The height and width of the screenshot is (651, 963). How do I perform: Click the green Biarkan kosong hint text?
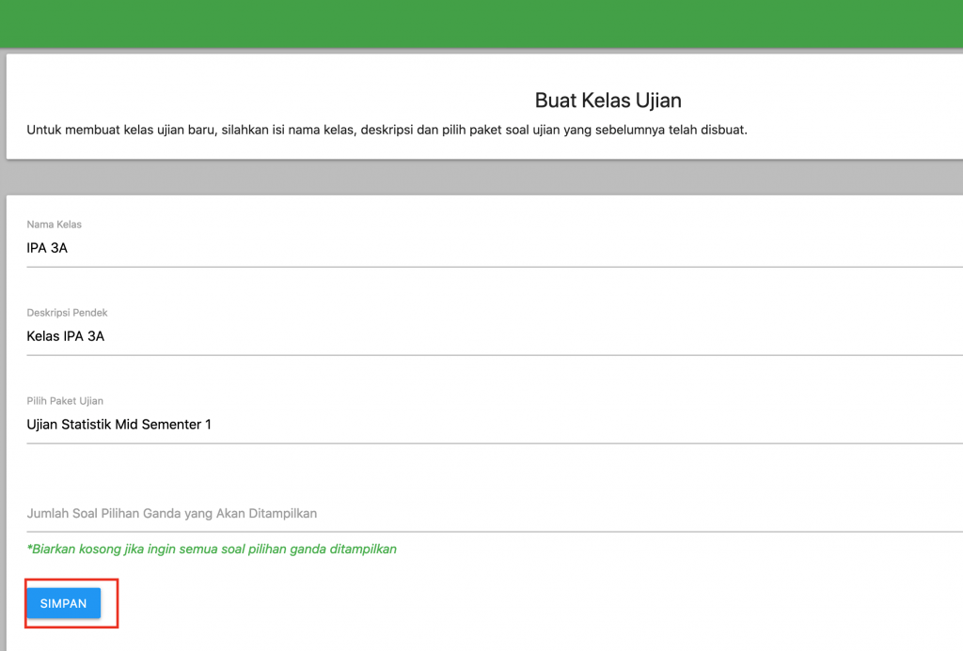click(x=212, y=549)
